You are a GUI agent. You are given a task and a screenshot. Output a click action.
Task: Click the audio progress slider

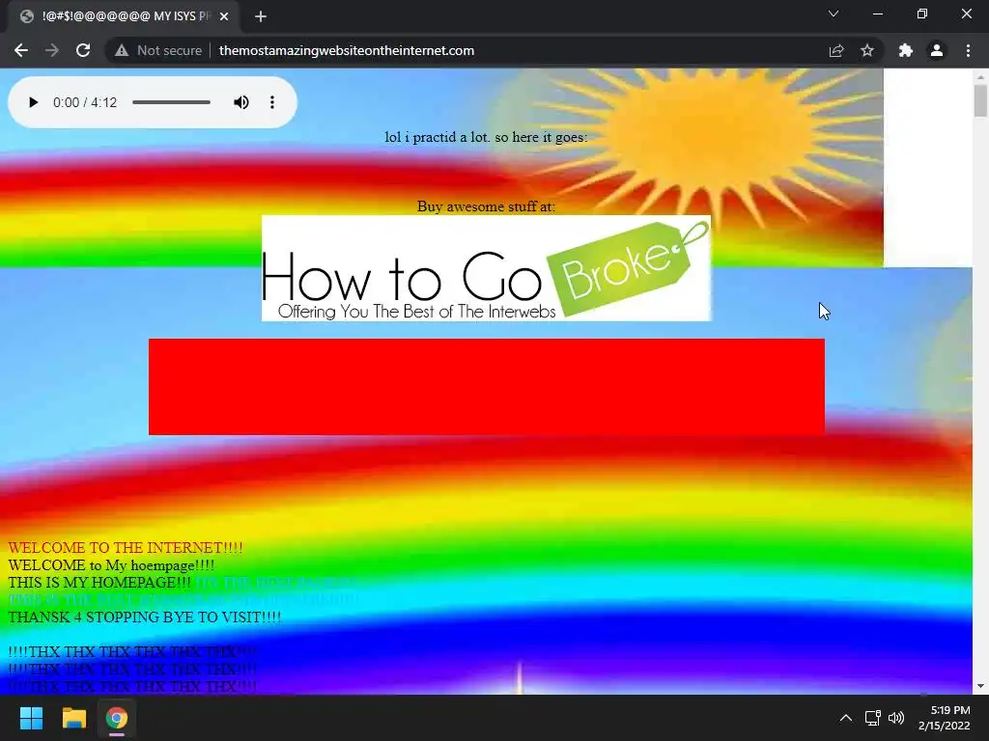coord(172,102)
